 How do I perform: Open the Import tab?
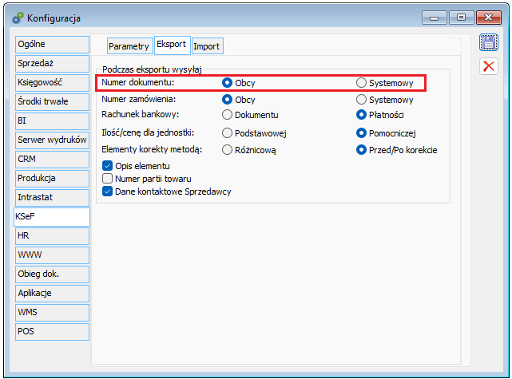(206, 46)
